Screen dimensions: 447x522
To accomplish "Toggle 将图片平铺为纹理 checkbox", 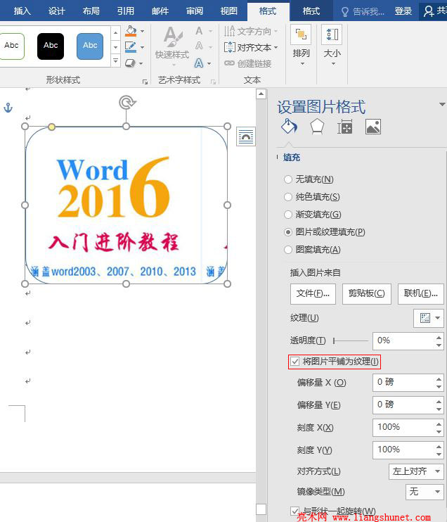I will 294,362.
